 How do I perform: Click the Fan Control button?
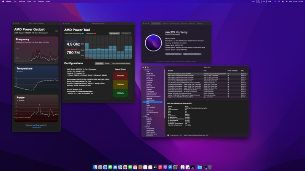coord(114,33)
